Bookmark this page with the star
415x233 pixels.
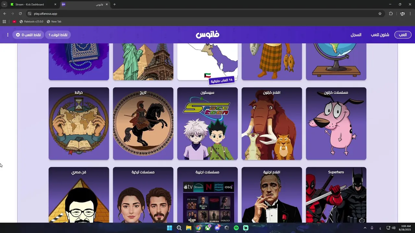[380, 14]
